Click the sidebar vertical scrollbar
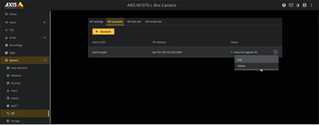Image resolution: width=319 pixels, height=125 pixels. click(50, 67)
